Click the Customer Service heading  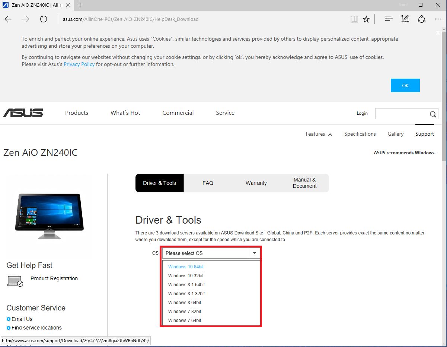(36, 308)
